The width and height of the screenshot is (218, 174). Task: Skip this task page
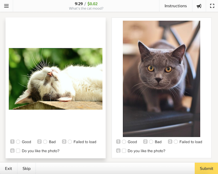(26, 168)
